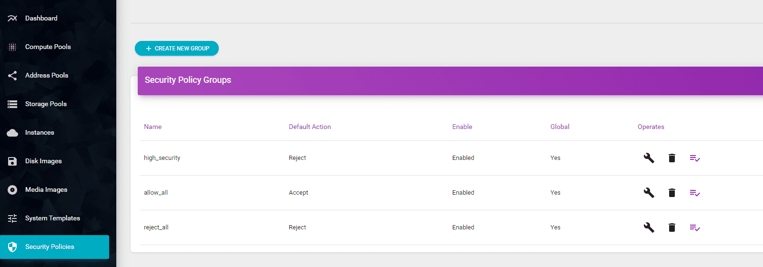Delete the reject_all policy group

671,227
